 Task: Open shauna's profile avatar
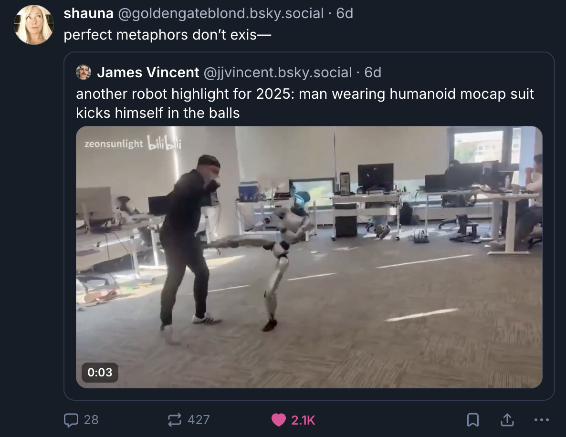point(34,25)
